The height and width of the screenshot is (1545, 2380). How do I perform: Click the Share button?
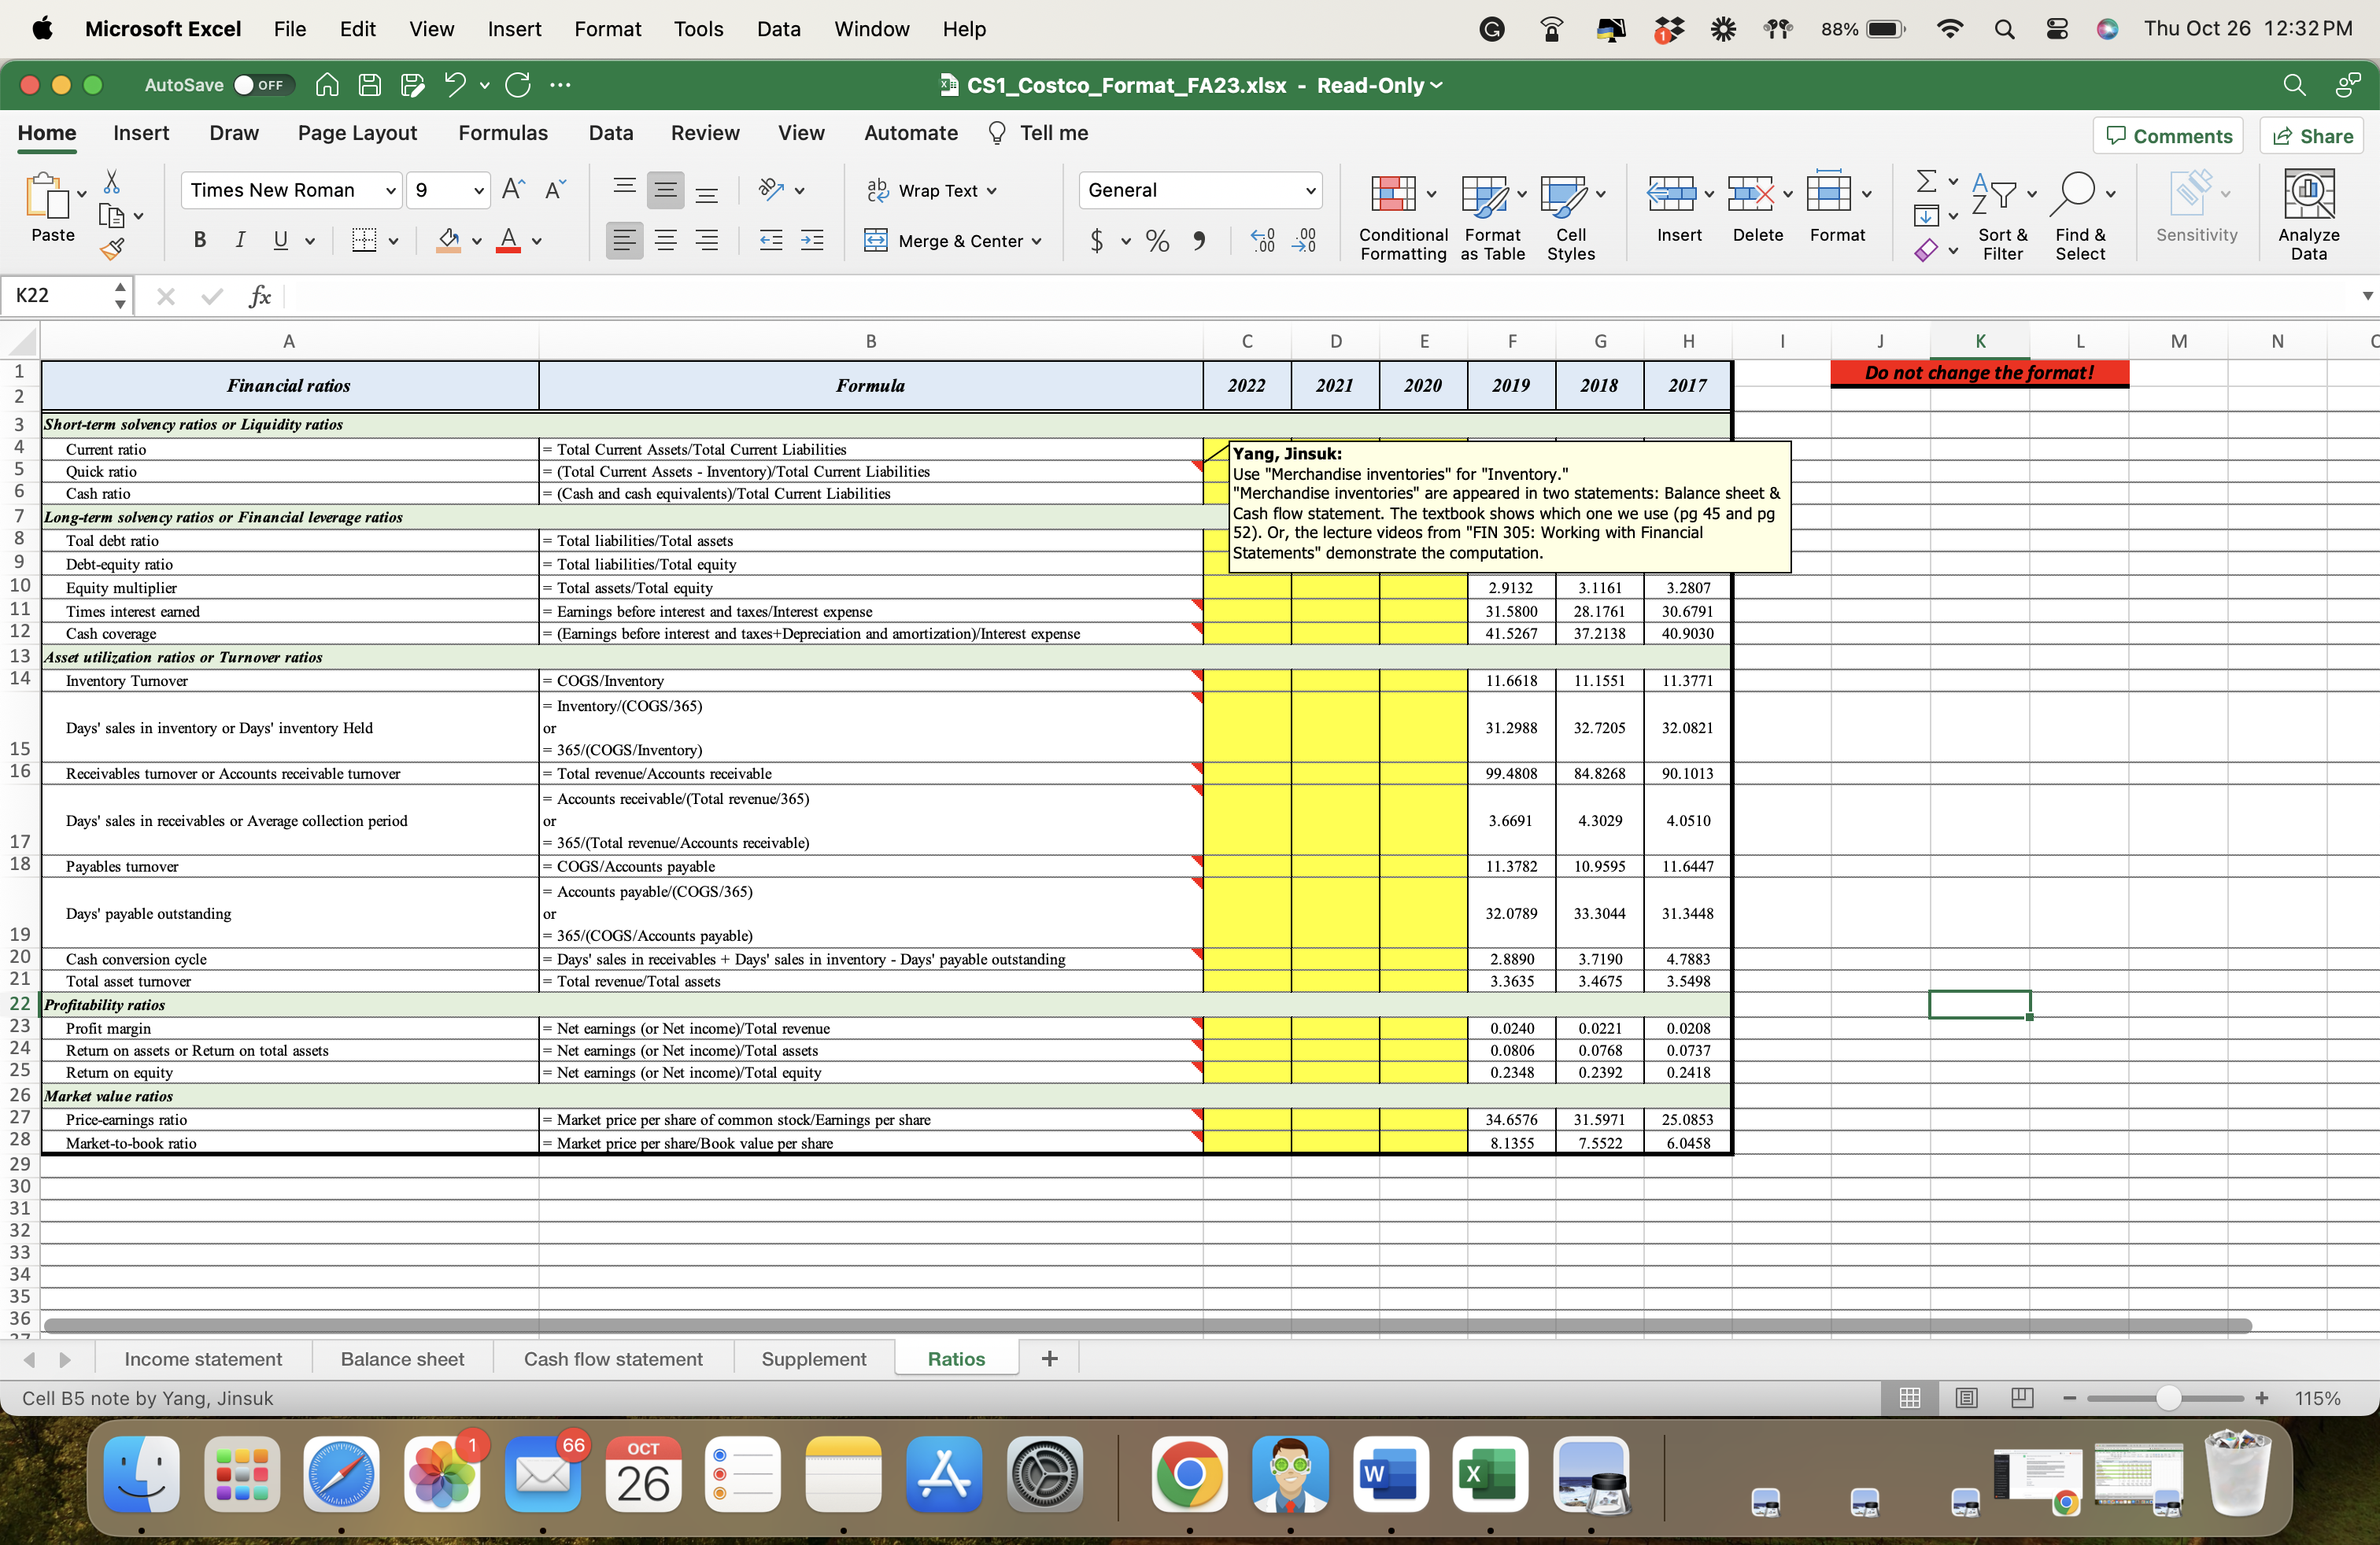click(x=2312, y=136)
